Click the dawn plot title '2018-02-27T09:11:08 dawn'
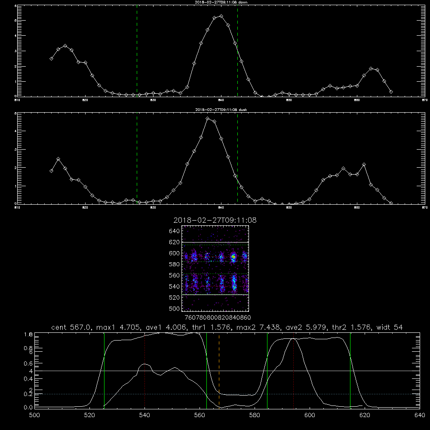Image resolution: width=430 pixels, height=430 pixels. click(221, 2)
